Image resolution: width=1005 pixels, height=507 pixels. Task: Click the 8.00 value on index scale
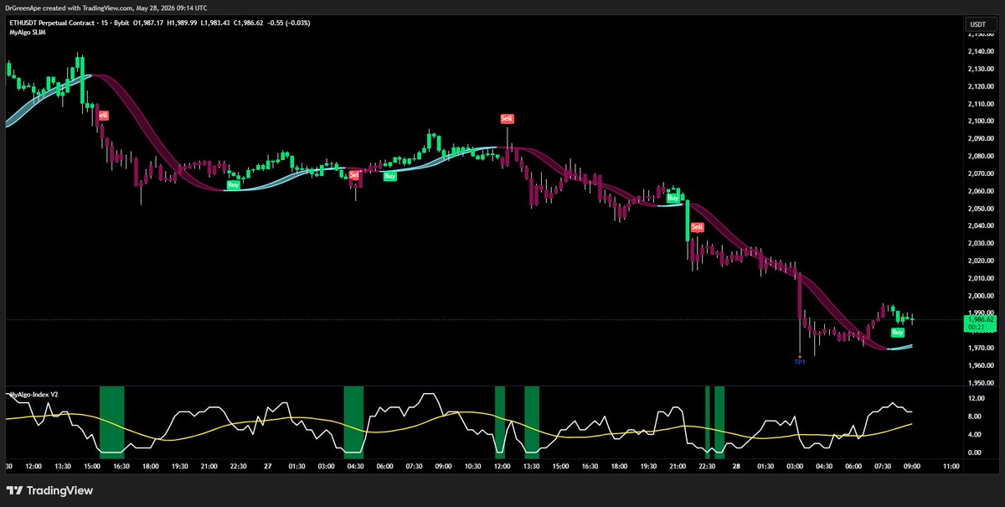pyautogui.click(x=974, y=416)
